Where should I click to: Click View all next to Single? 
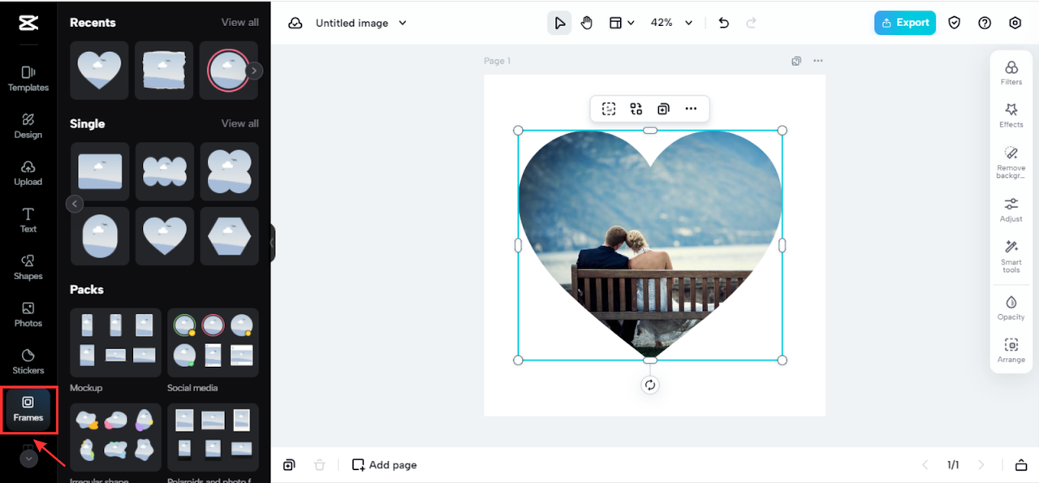(240, 123)
